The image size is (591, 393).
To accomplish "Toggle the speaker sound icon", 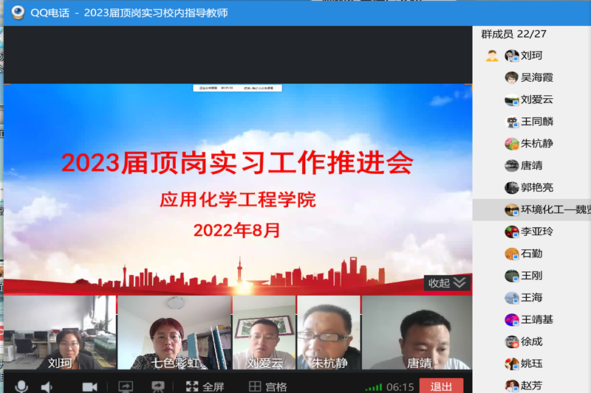I will pyautogui.click(x=47, y=386).
